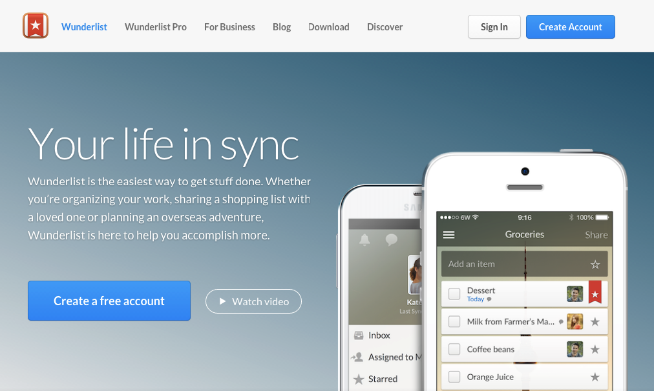The image size is (654, 391).
Task: Tap the hamburger menu icon in Groceries
Action: pyautogui.click(x=448, y=236)
